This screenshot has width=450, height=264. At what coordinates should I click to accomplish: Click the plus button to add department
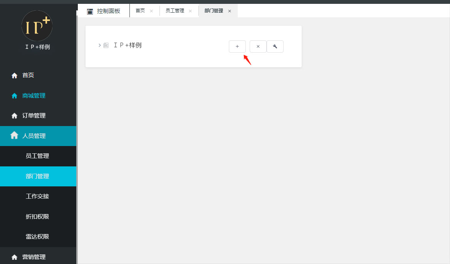coord(237,46)
